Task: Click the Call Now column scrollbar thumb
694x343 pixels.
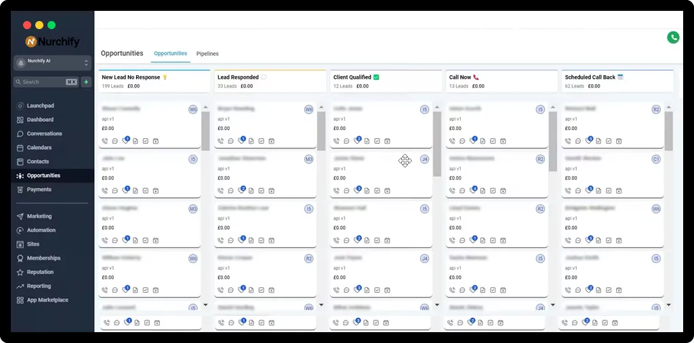Action: click(x=553, y=142)
